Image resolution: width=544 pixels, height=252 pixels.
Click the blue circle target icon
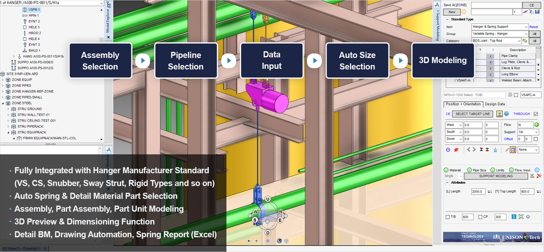click(448, 150)
